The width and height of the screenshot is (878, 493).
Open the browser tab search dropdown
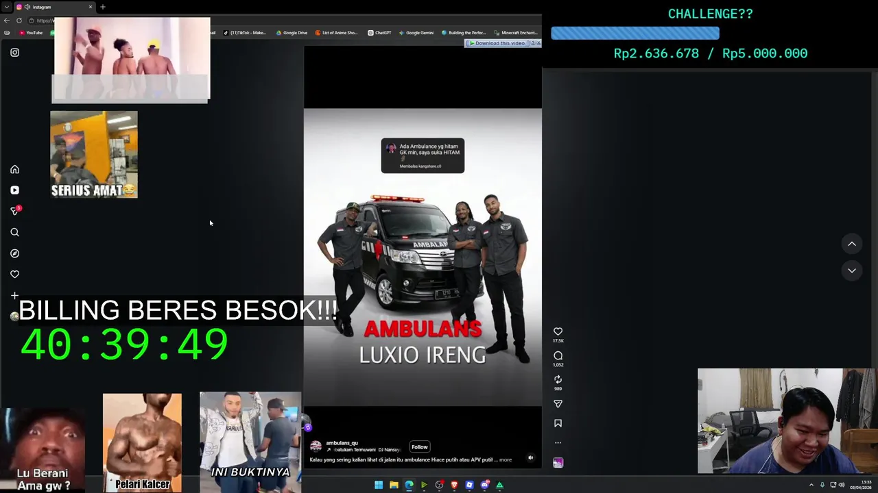coord(7,7)
